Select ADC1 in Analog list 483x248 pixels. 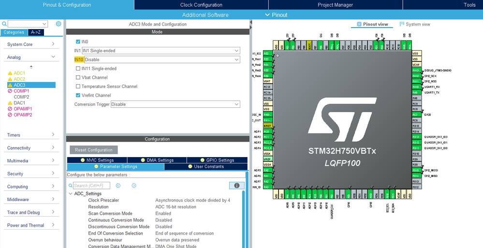click(19, 73)
